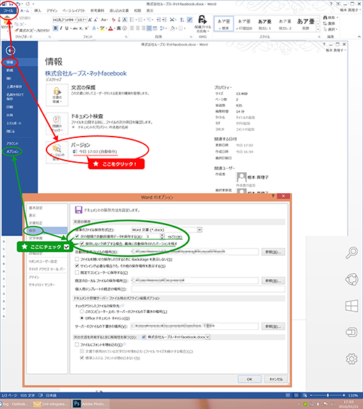The height and width of the screenshot is (409, 363).
Task: Click the 問題のチェック icon button
Action: pos(57,123)
